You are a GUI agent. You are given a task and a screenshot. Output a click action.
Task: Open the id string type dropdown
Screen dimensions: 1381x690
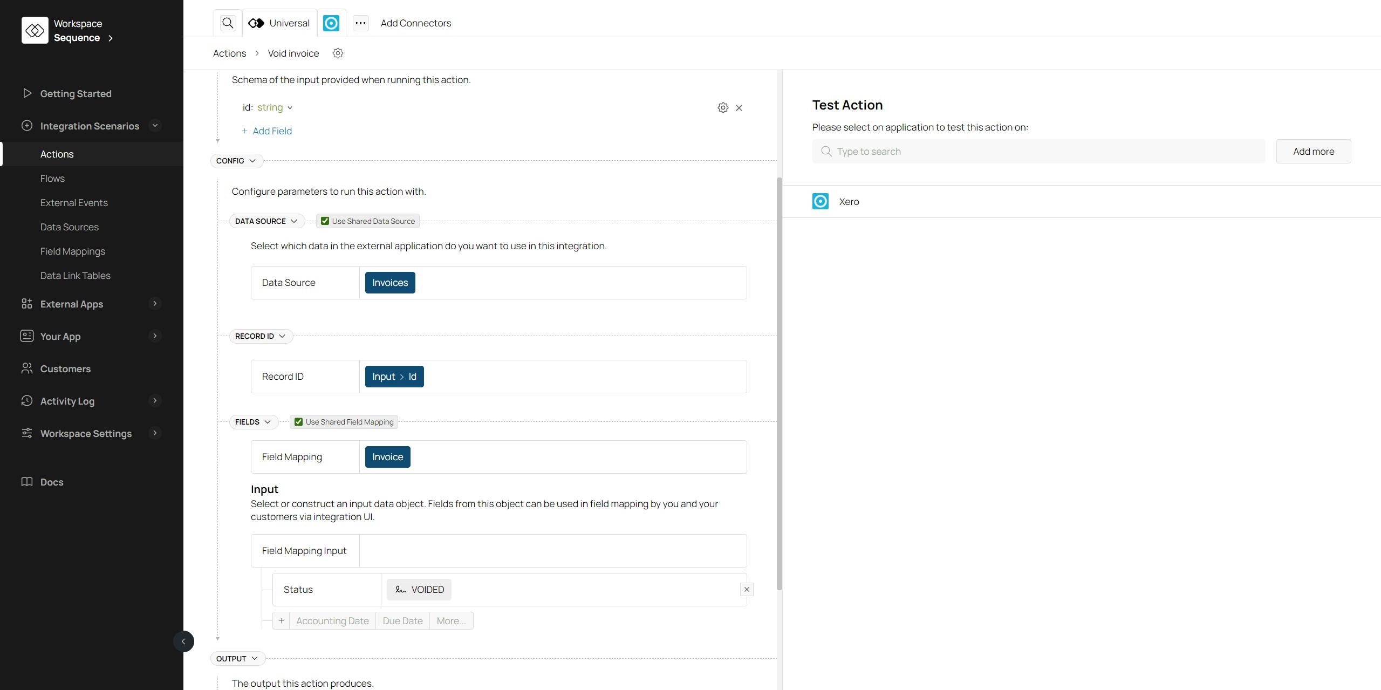pos(275,108)
